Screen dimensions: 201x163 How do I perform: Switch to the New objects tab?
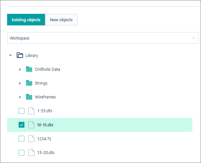tap(61, 20)
